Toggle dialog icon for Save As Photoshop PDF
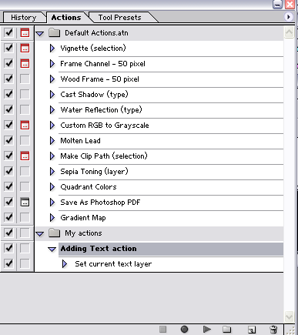Viewport: 298px width, 335px height. (25, 202)
